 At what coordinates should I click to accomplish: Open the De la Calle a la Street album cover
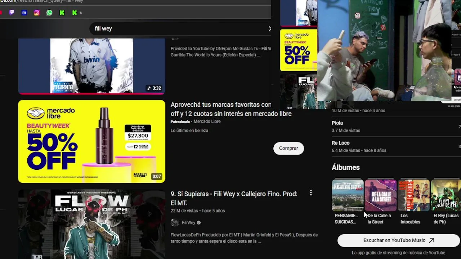[380, 195]
